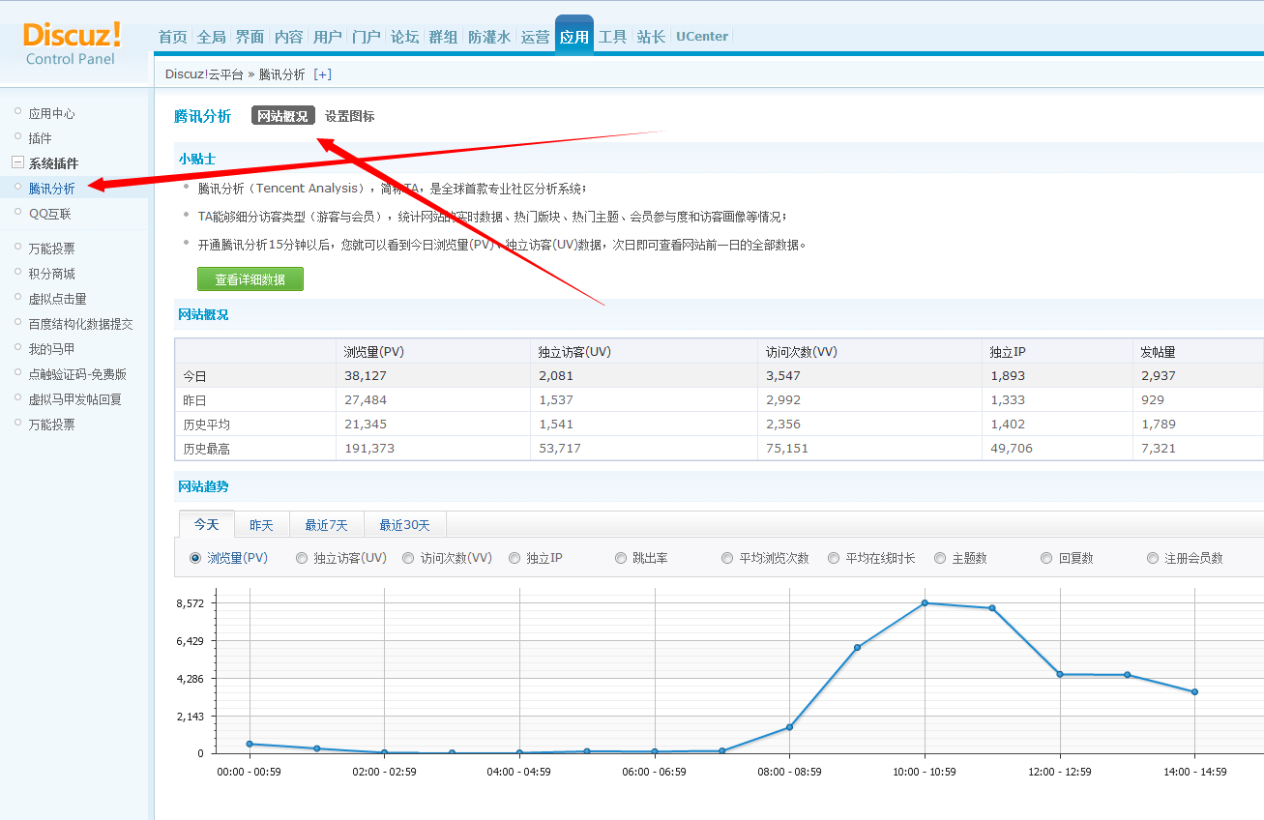Image resolution: width=1264 pixels, height=820 pixels.
Task: Open the 工具 top menu
Action: click(613, 37)
